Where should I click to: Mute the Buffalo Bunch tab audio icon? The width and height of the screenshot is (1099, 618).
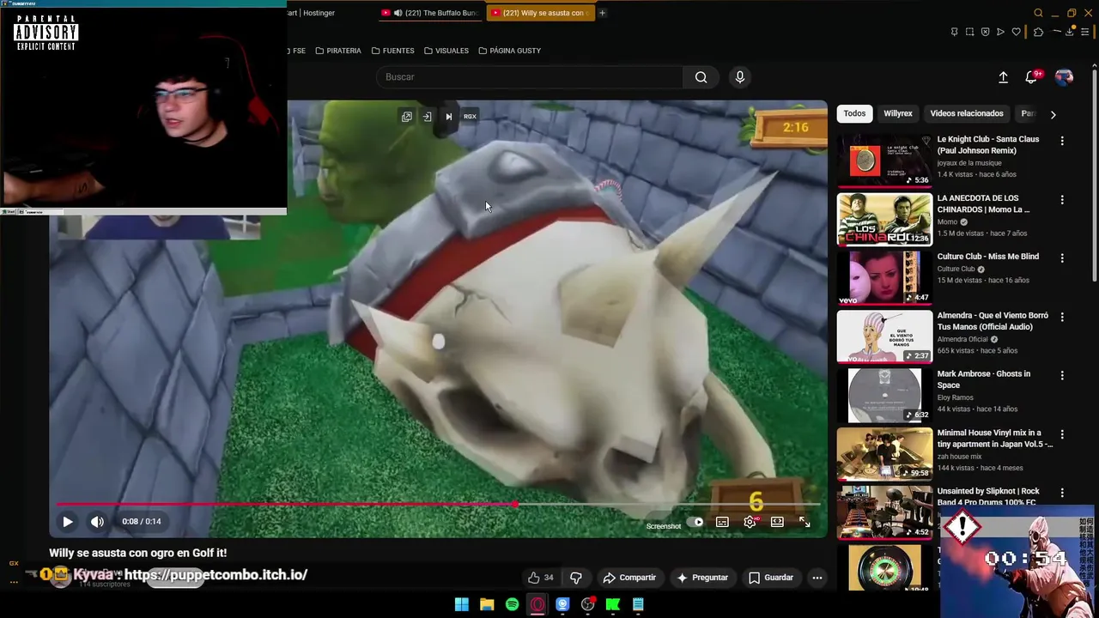point(398,13)
